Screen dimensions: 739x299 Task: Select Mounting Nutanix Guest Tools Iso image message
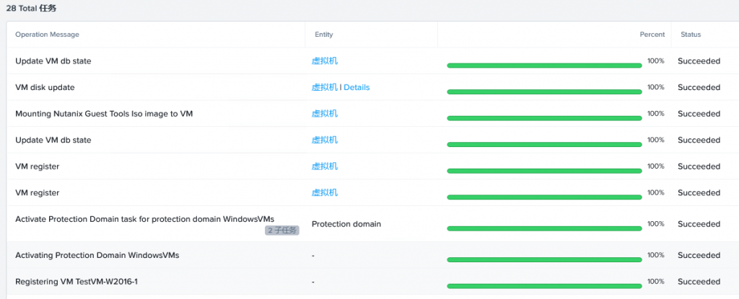pos(104,114)
